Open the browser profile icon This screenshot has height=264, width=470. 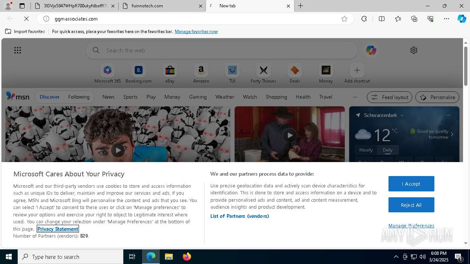[8, 6]
